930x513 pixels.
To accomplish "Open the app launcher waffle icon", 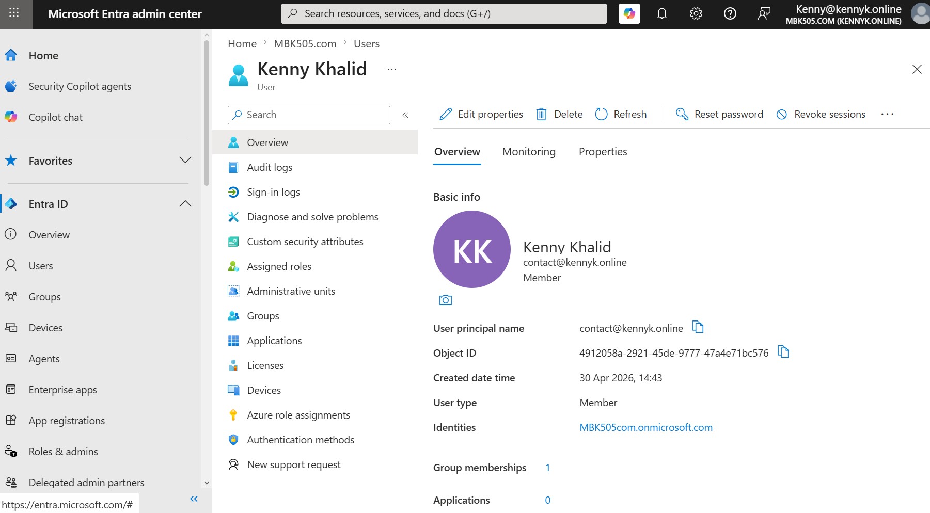I will tap(14, 13).
